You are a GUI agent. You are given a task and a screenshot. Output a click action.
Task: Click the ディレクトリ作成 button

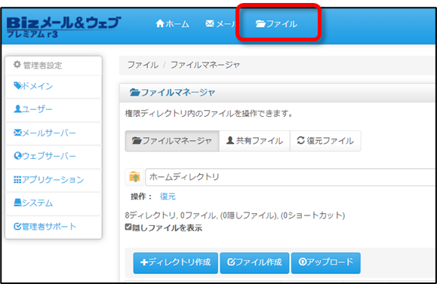click(176, 263)
